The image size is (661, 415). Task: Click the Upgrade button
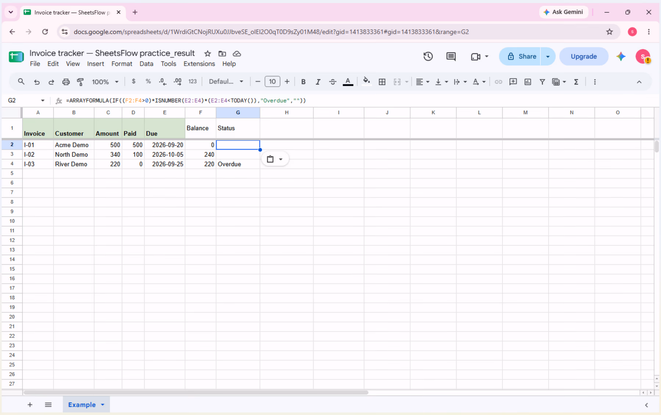point(584,56)
